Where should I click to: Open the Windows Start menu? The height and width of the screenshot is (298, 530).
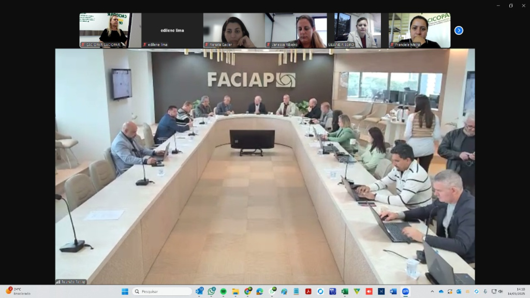(124, 290)
